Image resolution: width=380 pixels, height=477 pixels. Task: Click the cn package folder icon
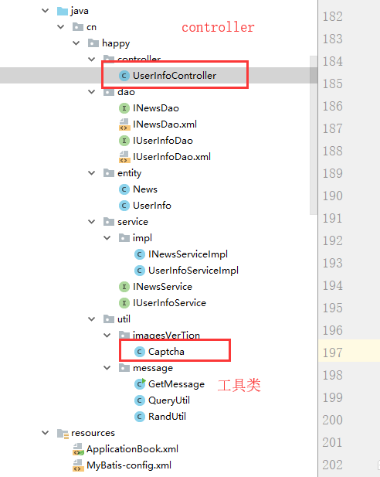(x=78, y=27)
